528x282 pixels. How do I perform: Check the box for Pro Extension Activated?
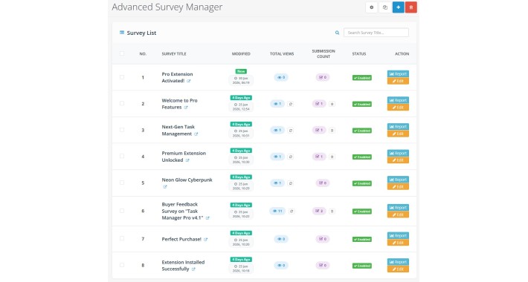pyautogui.click(x=122, y=77)
